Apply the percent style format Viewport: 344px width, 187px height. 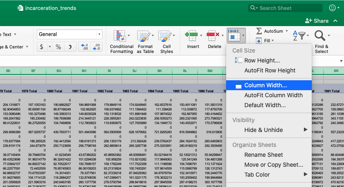coord(58,47)
